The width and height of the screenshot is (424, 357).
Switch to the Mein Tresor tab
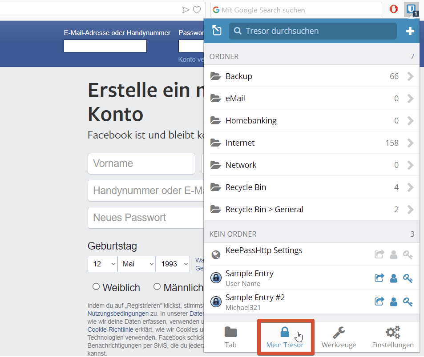pos(285,337)
